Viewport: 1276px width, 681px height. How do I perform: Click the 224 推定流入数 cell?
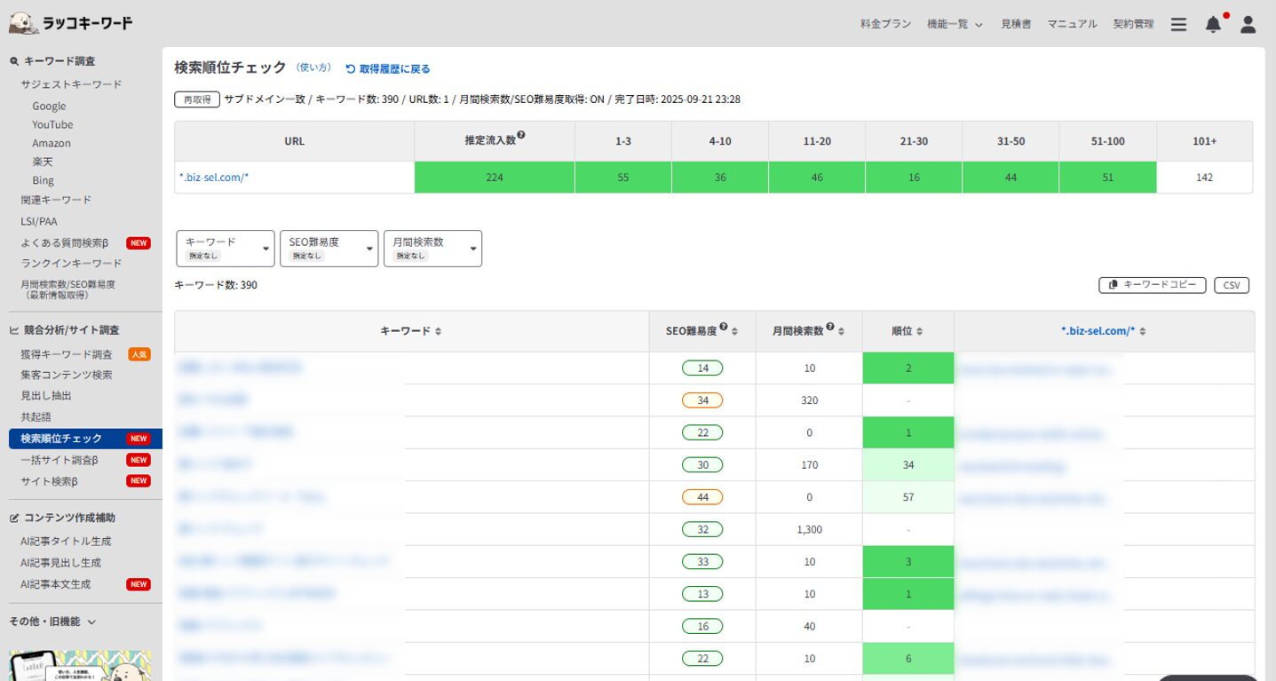click(x=495, y=178)
